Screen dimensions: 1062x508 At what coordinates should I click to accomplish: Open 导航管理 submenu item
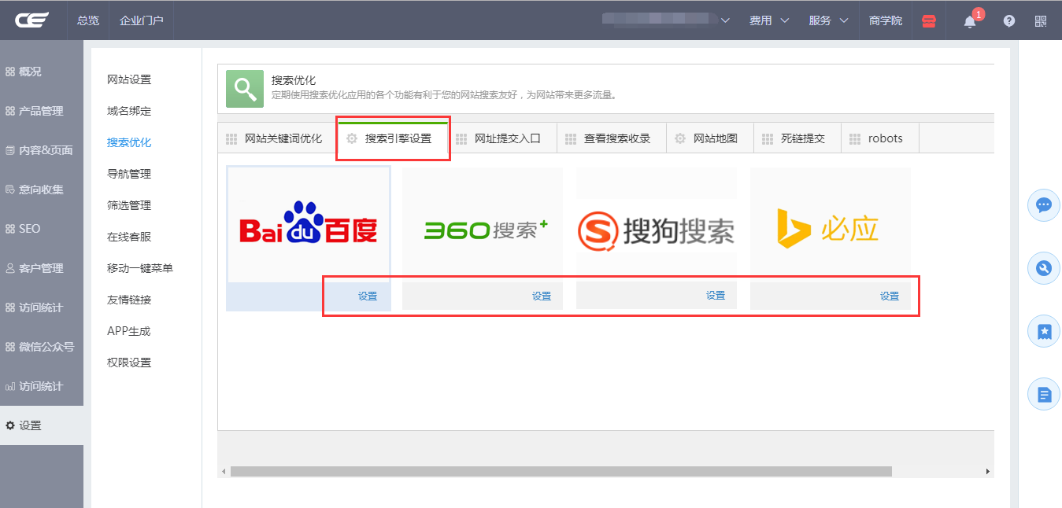pyautogui.click(x=129, y=174)
